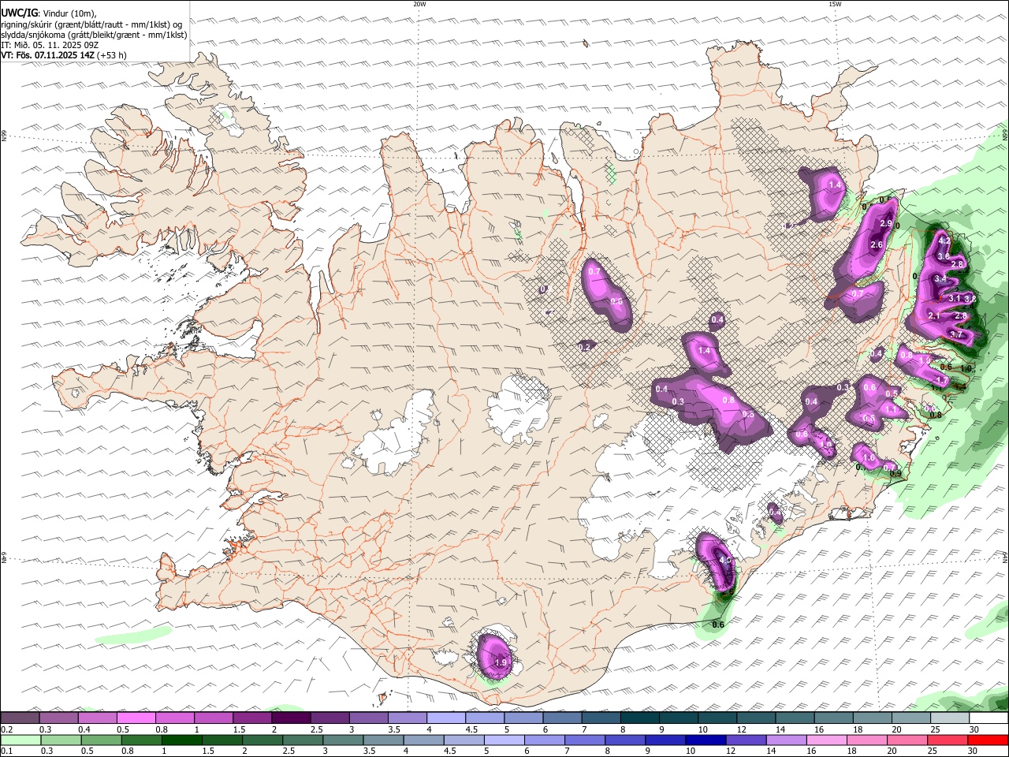Pick top legend swatch between 0.2 and 0.3
The height and width of the screenshot is (757, 1009).
pyautogui.click(x=20, y=718)
